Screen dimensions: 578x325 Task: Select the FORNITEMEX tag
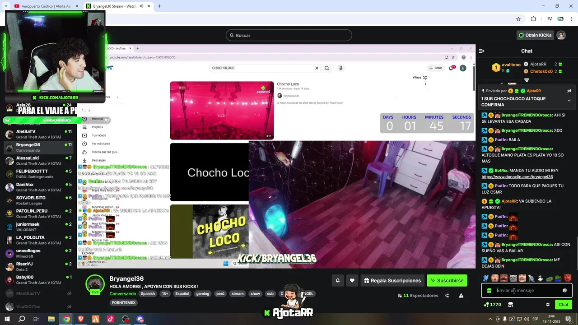coord(124,303)
